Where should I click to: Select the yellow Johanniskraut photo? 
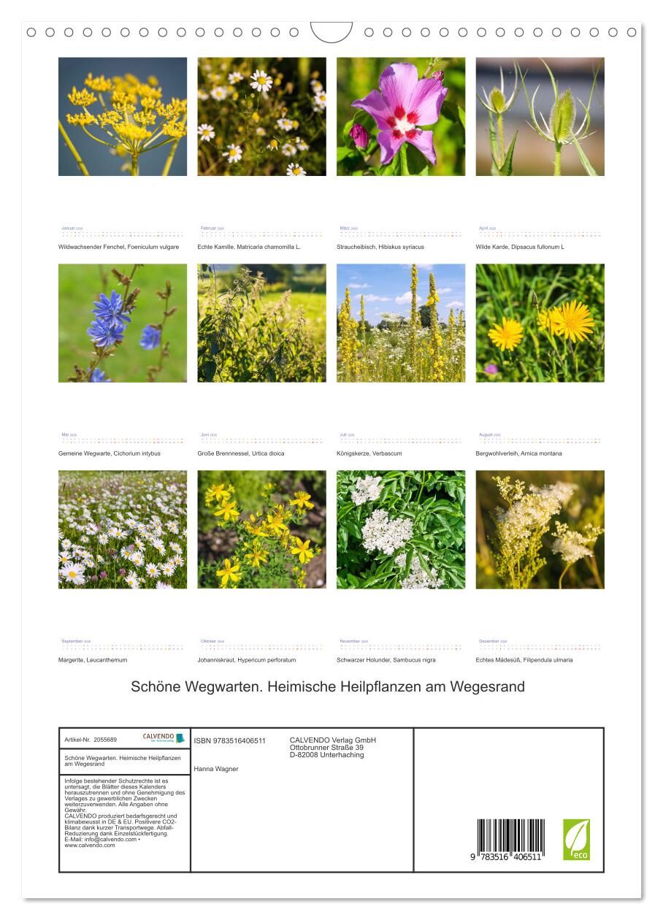[261, 529]
